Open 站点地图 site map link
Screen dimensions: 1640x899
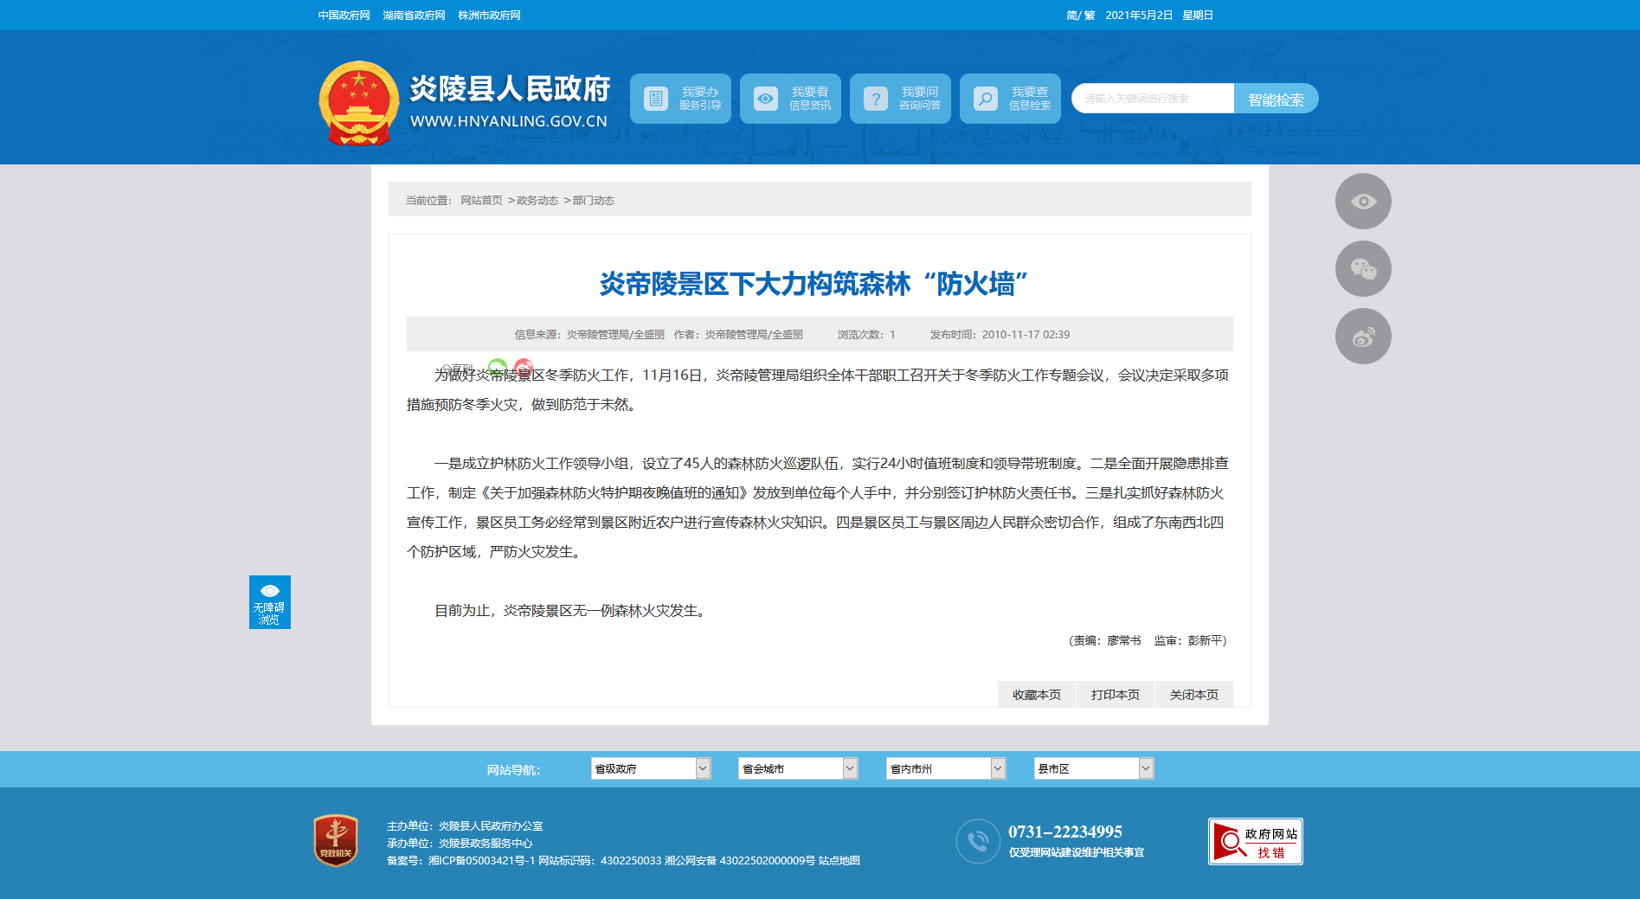[x=839, y=861]
